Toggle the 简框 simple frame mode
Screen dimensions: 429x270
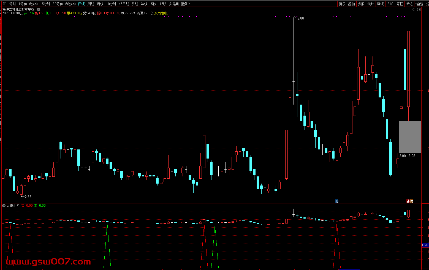(400, 4)
